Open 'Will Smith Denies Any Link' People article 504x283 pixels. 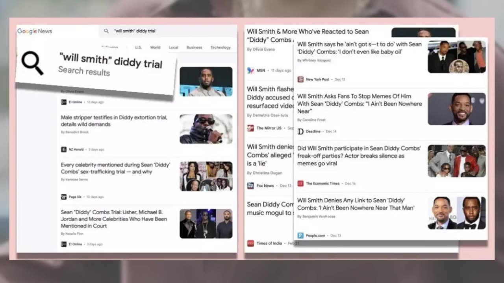(356, 204)
